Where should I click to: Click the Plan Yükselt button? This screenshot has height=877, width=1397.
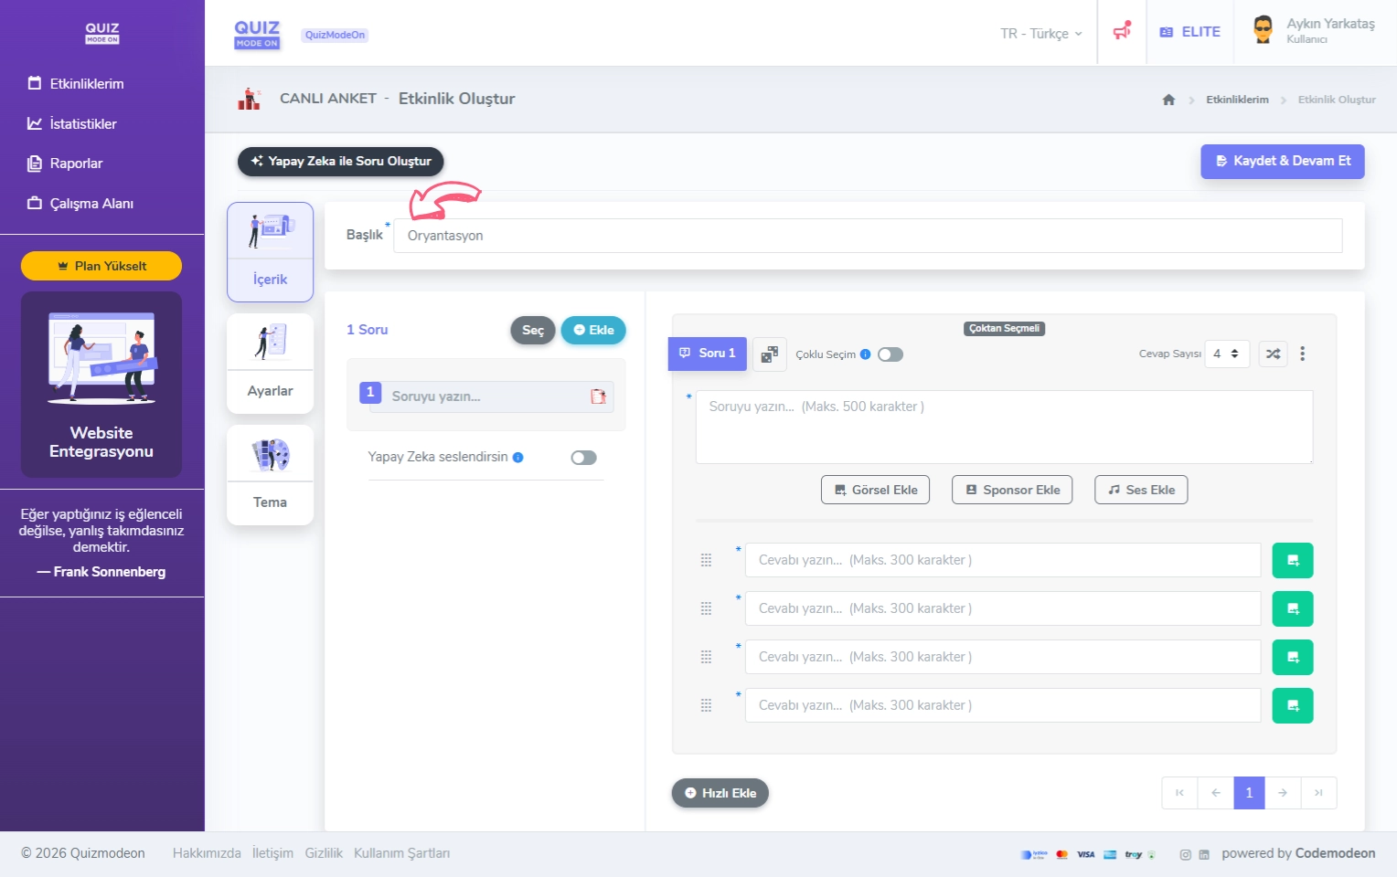(x=101, y=266)
